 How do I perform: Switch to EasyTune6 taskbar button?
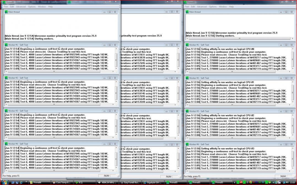coord(130,183)
